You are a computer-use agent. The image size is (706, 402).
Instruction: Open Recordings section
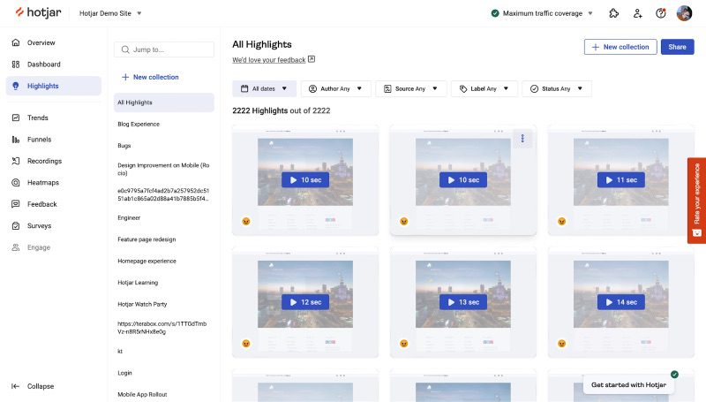point(54,161)
